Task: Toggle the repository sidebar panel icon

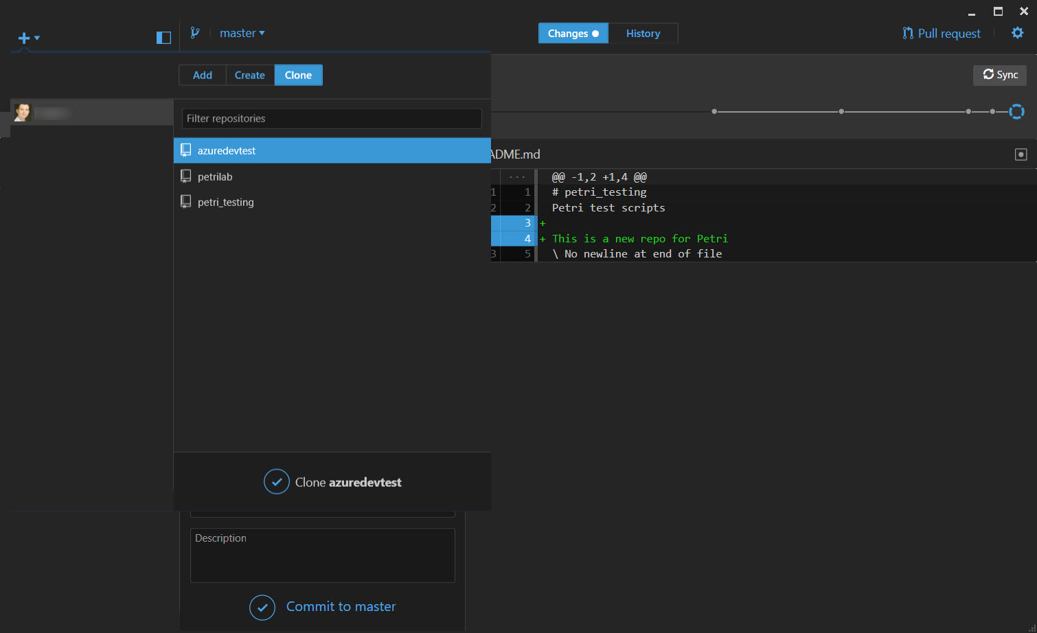Action: [163, 38]
